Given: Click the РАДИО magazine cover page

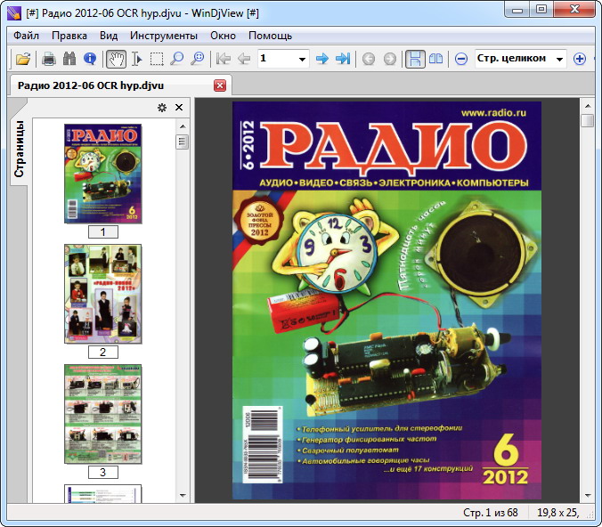Looking at the screenshot, I should 387,301.
